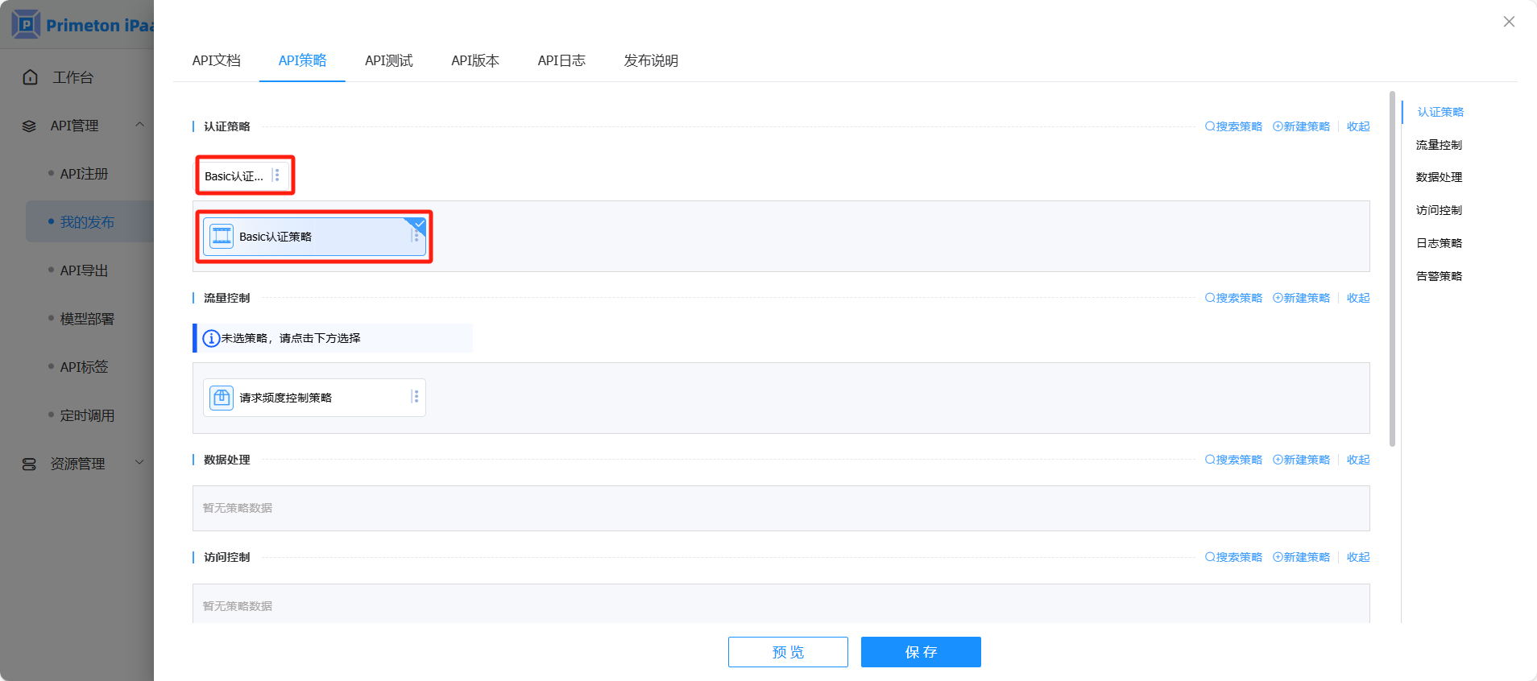Switch to the API测试 tab
The width and height of the screenshot is (1537, 681).
click(x=388, y=61)
